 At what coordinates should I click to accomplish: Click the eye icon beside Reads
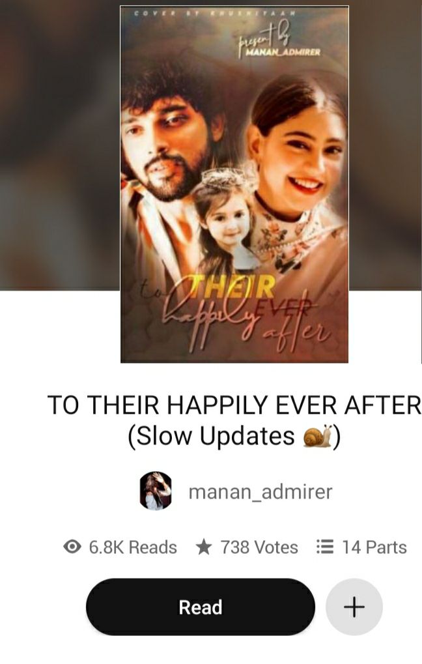pyautogui.click(x=72, y=547)
